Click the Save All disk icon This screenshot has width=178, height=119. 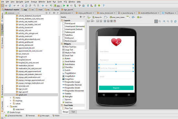(x=6, y=5)
